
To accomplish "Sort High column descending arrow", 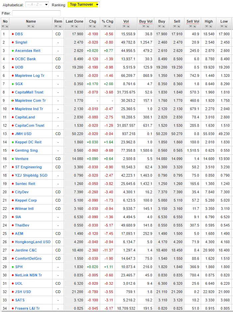I will tap(207, 27).
